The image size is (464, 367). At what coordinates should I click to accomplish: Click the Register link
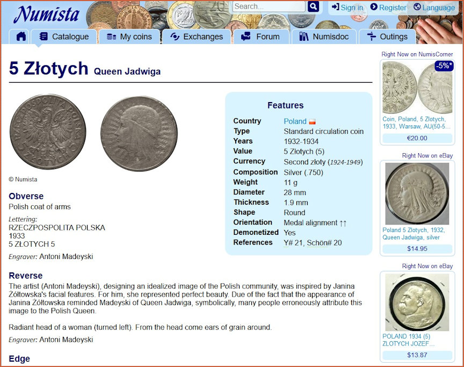click(x=388, y=8)
